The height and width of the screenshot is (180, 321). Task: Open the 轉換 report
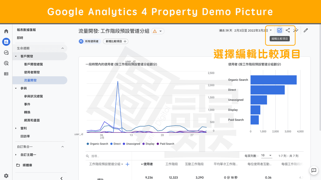point(27,112)
